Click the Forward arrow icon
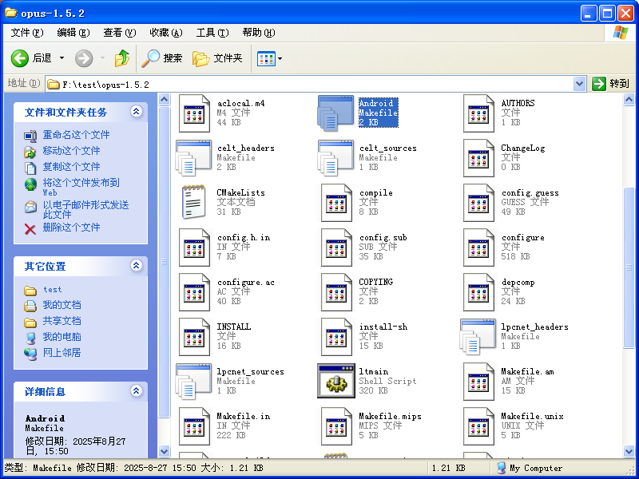The image size is (639, 479). click(84, 58)
